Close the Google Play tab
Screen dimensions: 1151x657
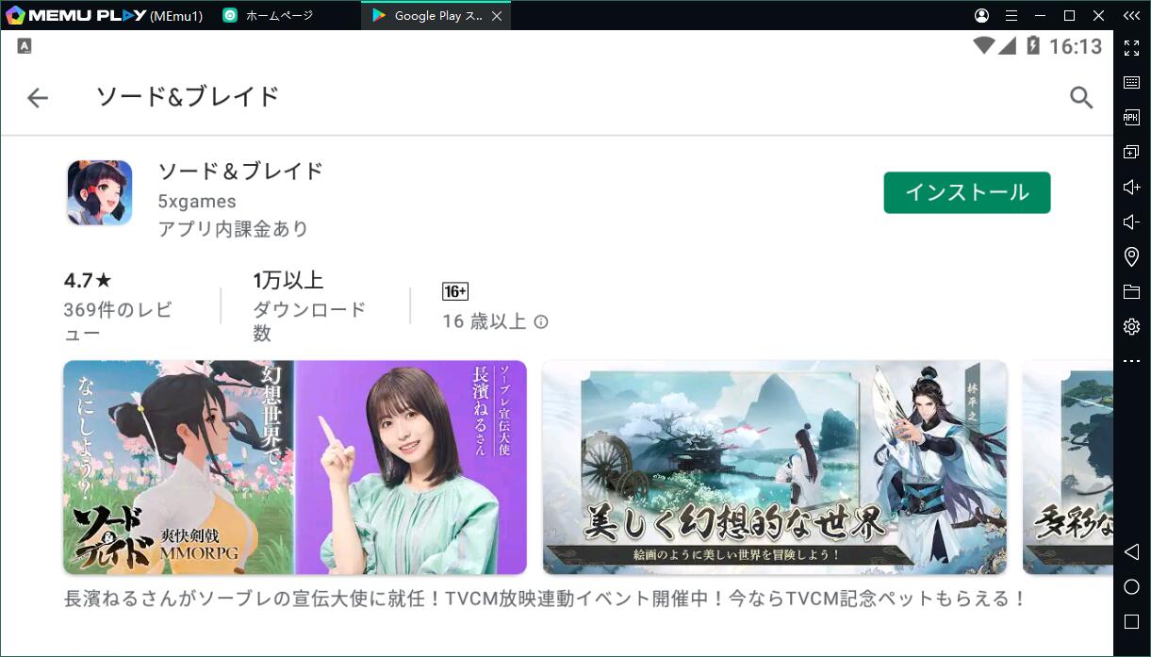click(497, 16)
